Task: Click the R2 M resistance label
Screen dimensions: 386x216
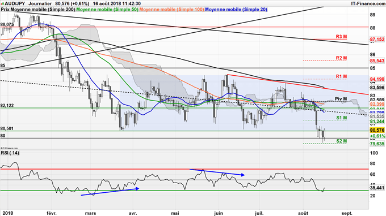Action: tap(341, 58)
